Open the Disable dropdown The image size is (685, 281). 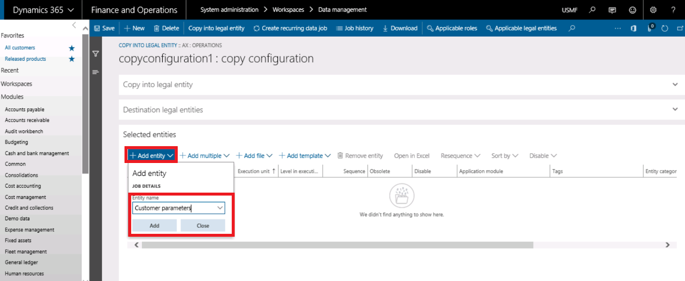543,156
